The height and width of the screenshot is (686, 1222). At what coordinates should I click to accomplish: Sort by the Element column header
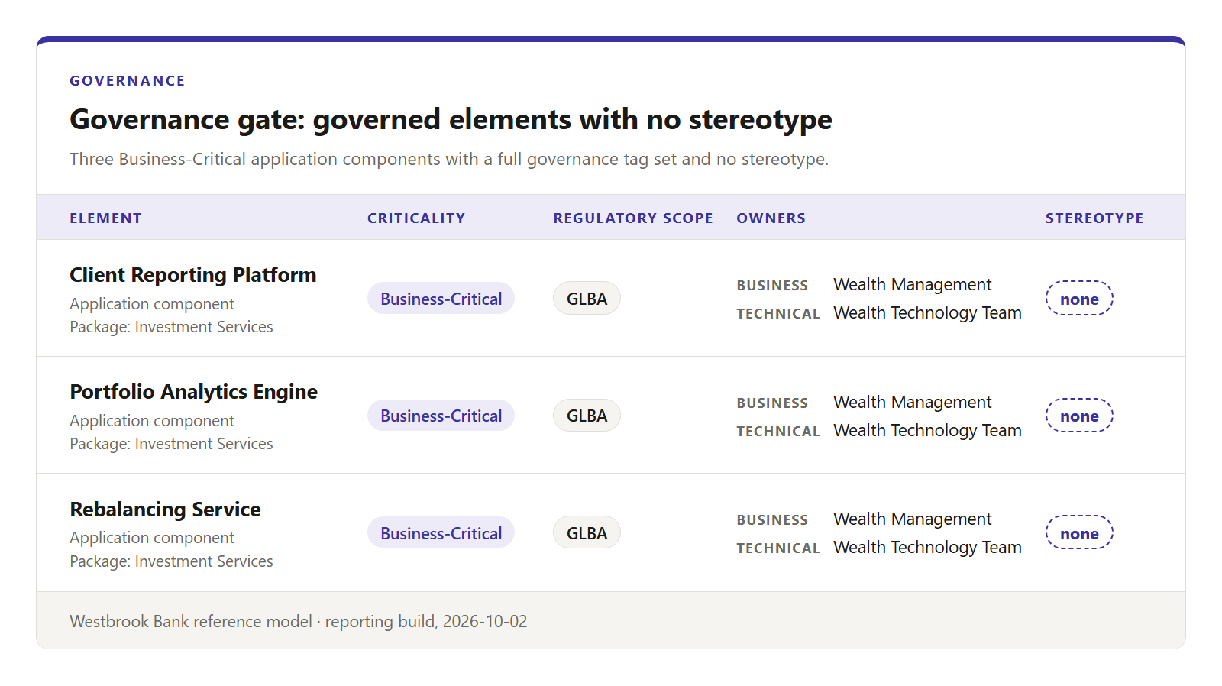[105, 218]
